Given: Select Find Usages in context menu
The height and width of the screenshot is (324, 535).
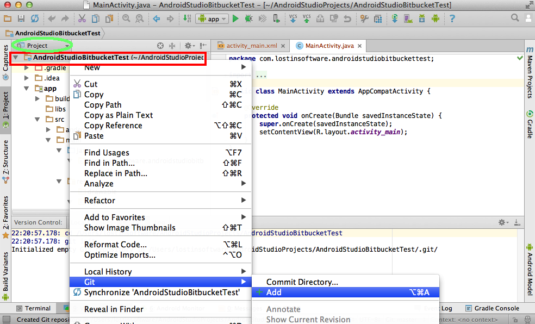Looking at the screenshot, I should [x=107, y=153].
